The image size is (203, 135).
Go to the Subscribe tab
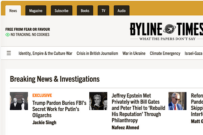[x=62, y=10]
